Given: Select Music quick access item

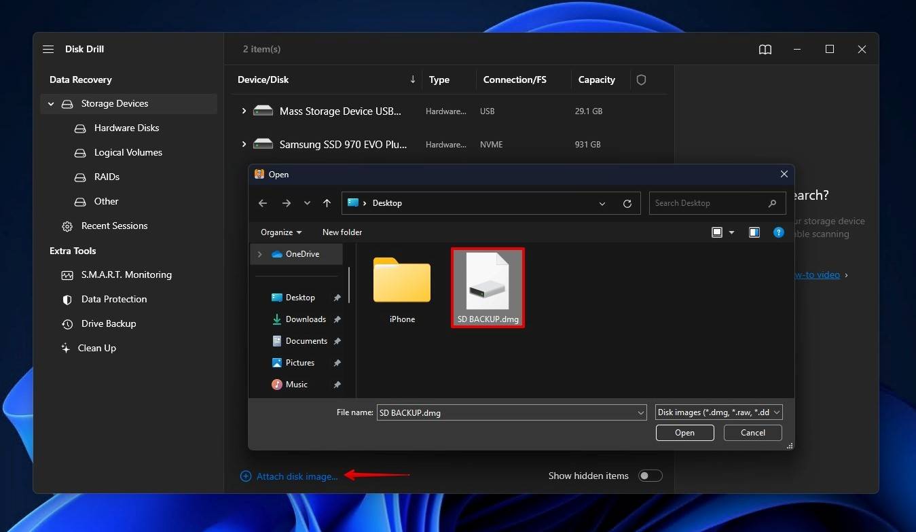Looking at the screenshot, I should pos(297,385).
